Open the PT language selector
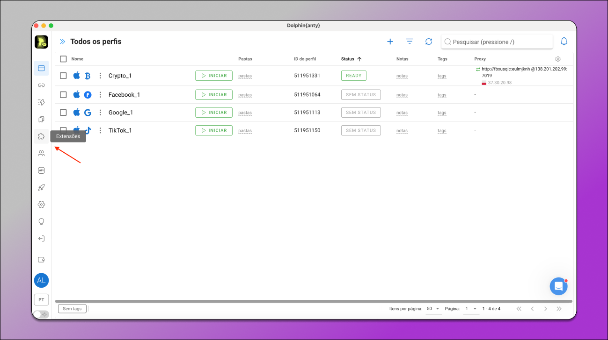Image resolution: width=608 pixels, height=340 pixels. point(41,300)
